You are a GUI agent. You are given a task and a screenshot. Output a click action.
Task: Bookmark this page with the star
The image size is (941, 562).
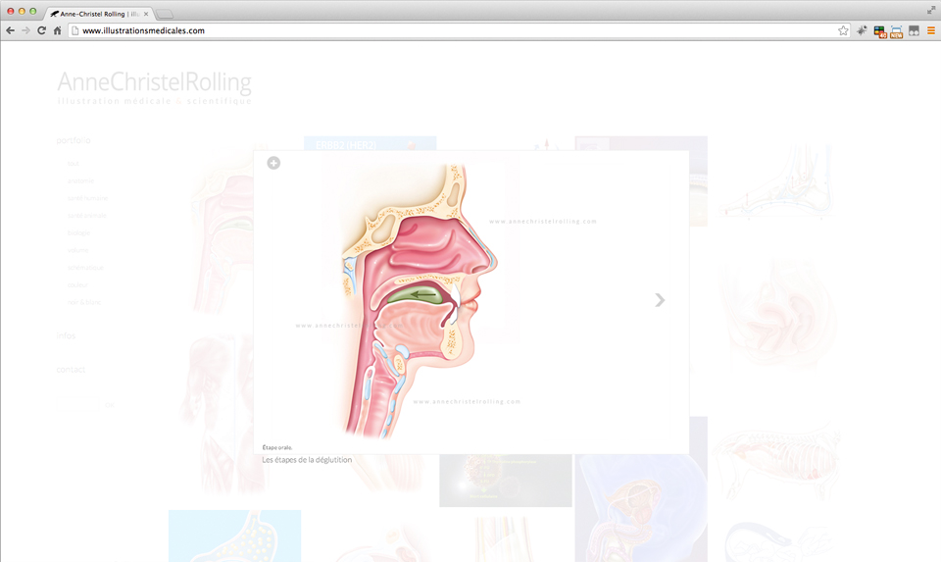843,30
